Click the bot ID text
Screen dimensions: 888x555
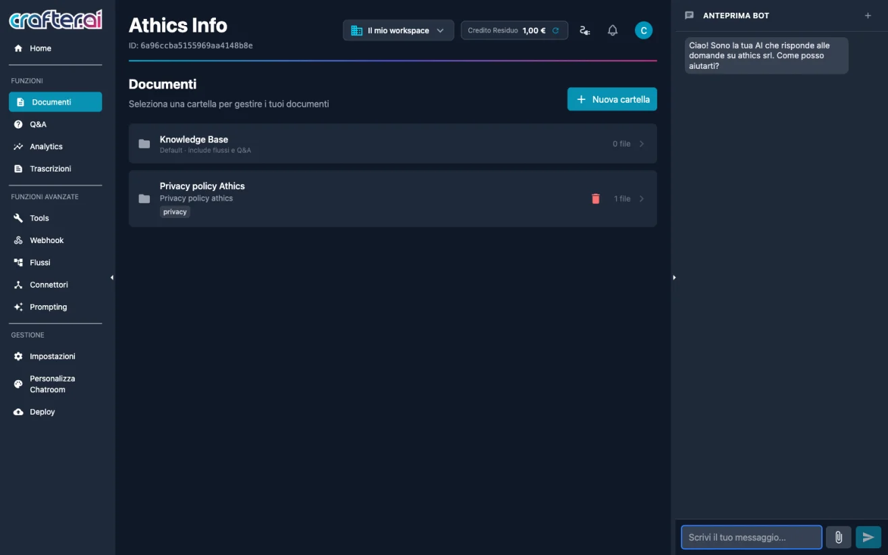pos(191,45)
